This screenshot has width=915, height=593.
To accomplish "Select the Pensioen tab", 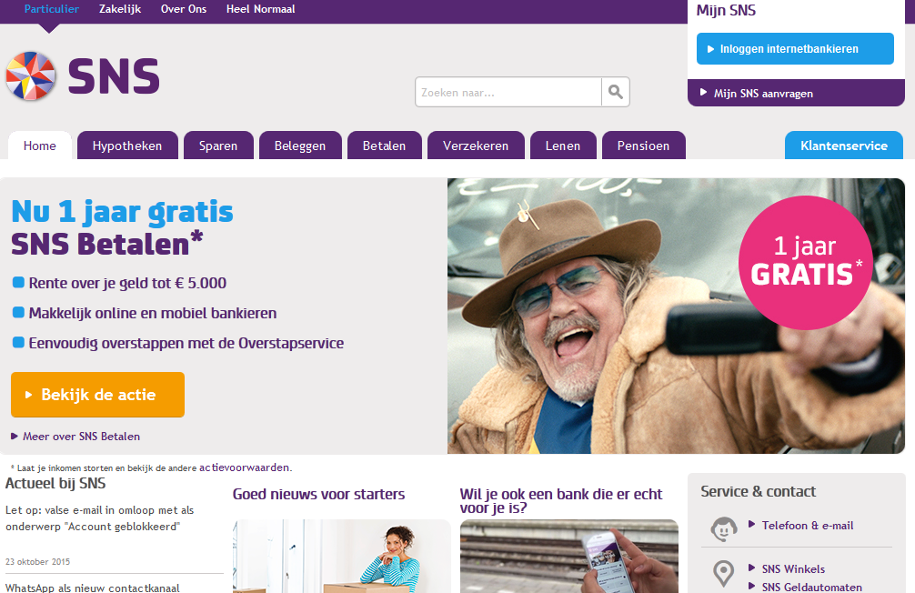I will [x=644, y=146].
